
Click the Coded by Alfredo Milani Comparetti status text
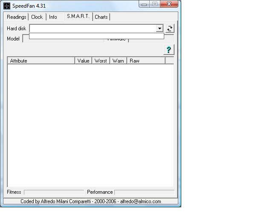click(90, 201)
